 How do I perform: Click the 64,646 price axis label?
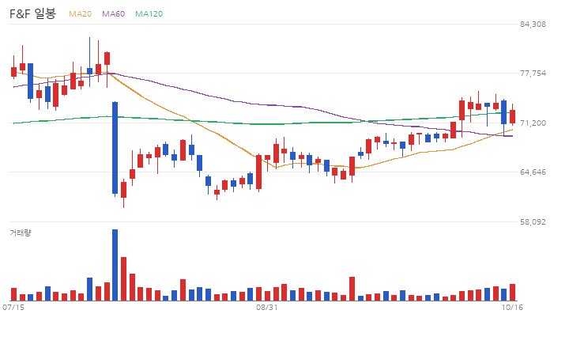[533, 172]
